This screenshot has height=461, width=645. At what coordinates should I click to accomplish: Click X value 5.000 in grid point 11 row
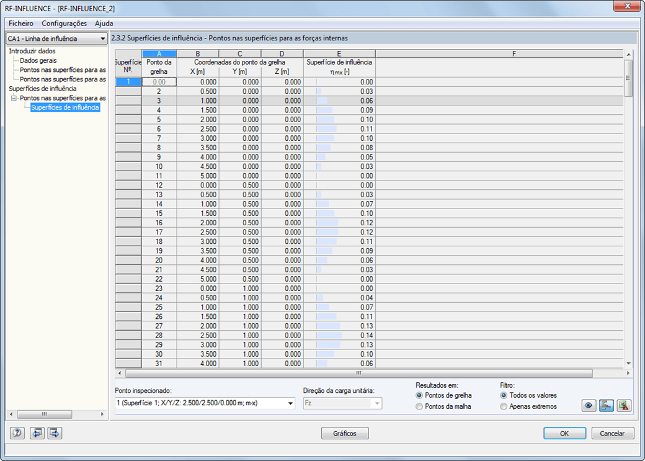pos(198,176)
